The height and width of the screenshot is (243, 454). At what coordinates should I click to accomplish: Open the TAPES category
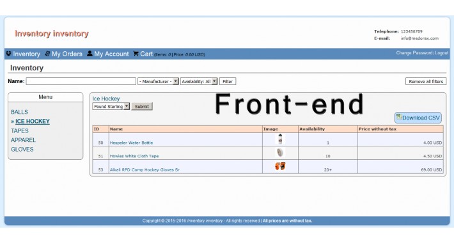[20, 130]
